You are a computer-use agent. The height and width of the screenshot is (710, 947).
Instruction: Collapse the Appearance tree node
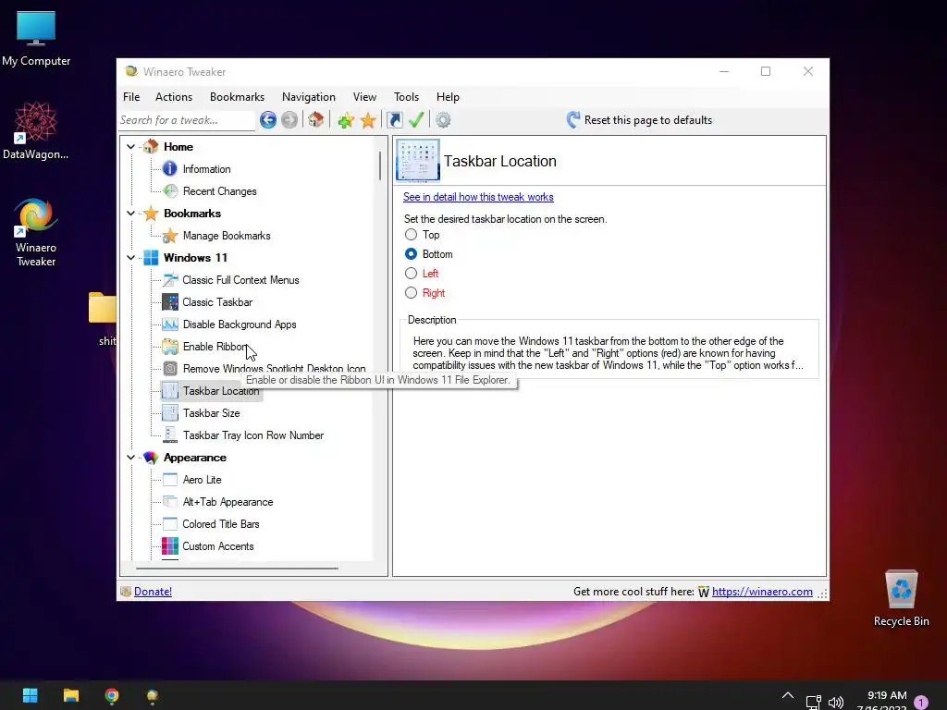(x=131, y=458)
